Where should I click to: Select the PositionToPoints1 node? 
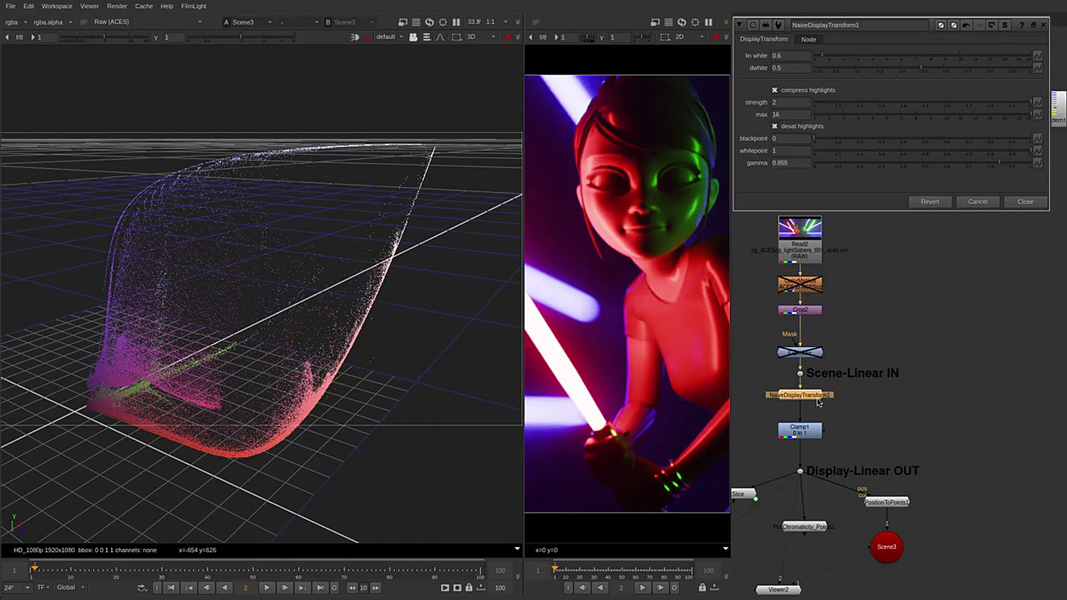886,502
